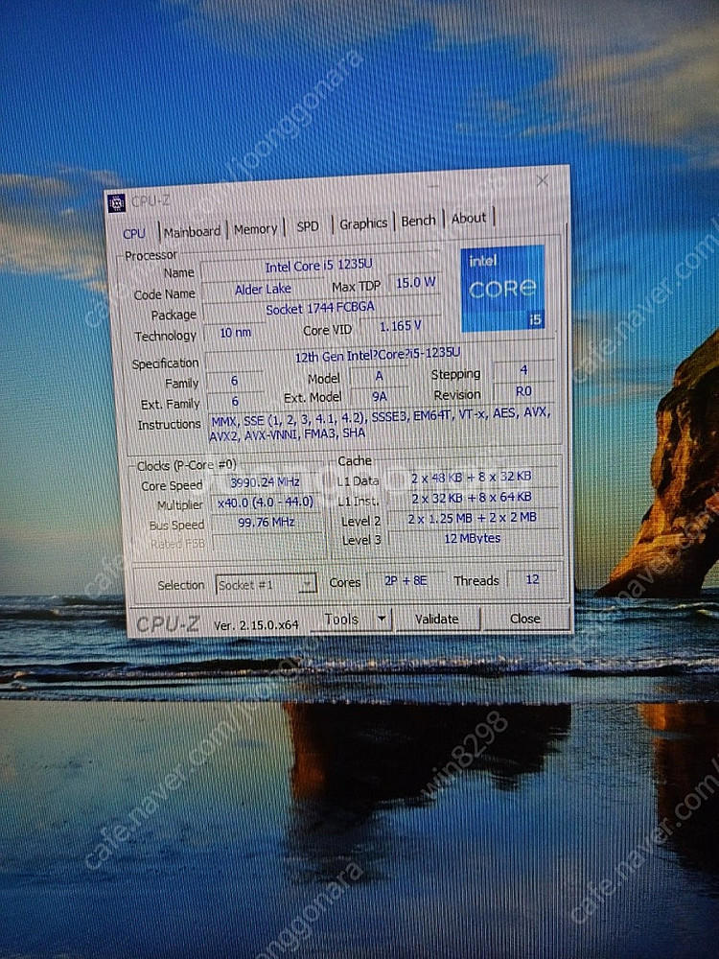Image resolution: width=719 pixels, height=959 pixels.
Task: View the About tab
Action: pos(469,219)
